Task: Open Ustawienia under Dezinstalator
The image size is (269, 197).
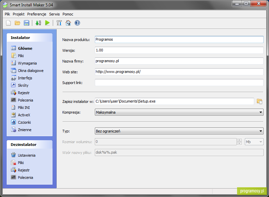Action: pyautogui.click(x=23, y=155)
